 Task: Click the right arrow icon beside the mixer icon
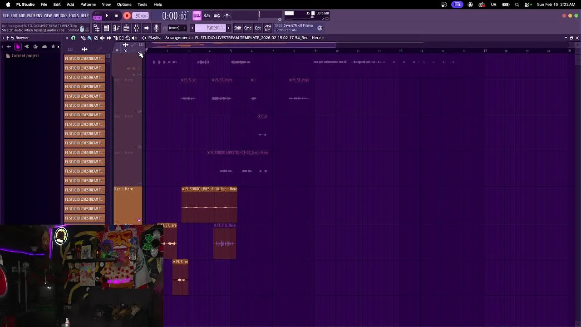(x=146, y=28)
